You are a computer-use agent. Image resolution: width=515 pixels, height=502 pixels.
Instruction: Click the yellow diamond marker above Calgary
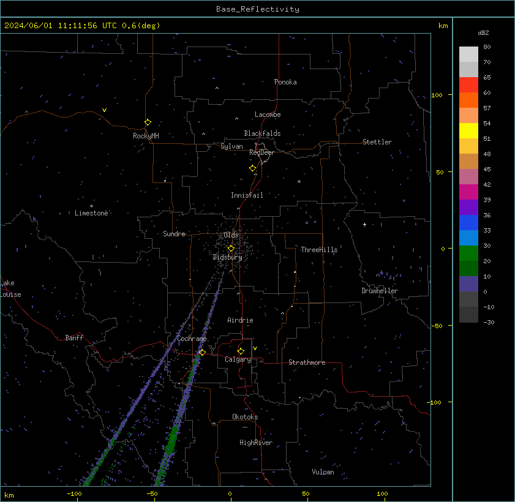[x=241, y=351]
